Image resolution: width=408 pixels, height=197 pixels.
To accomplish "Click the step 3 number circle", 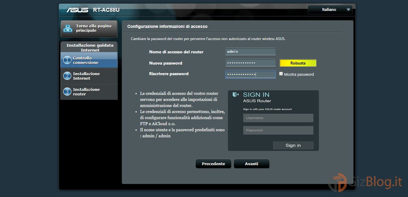I will coord(67,92).
